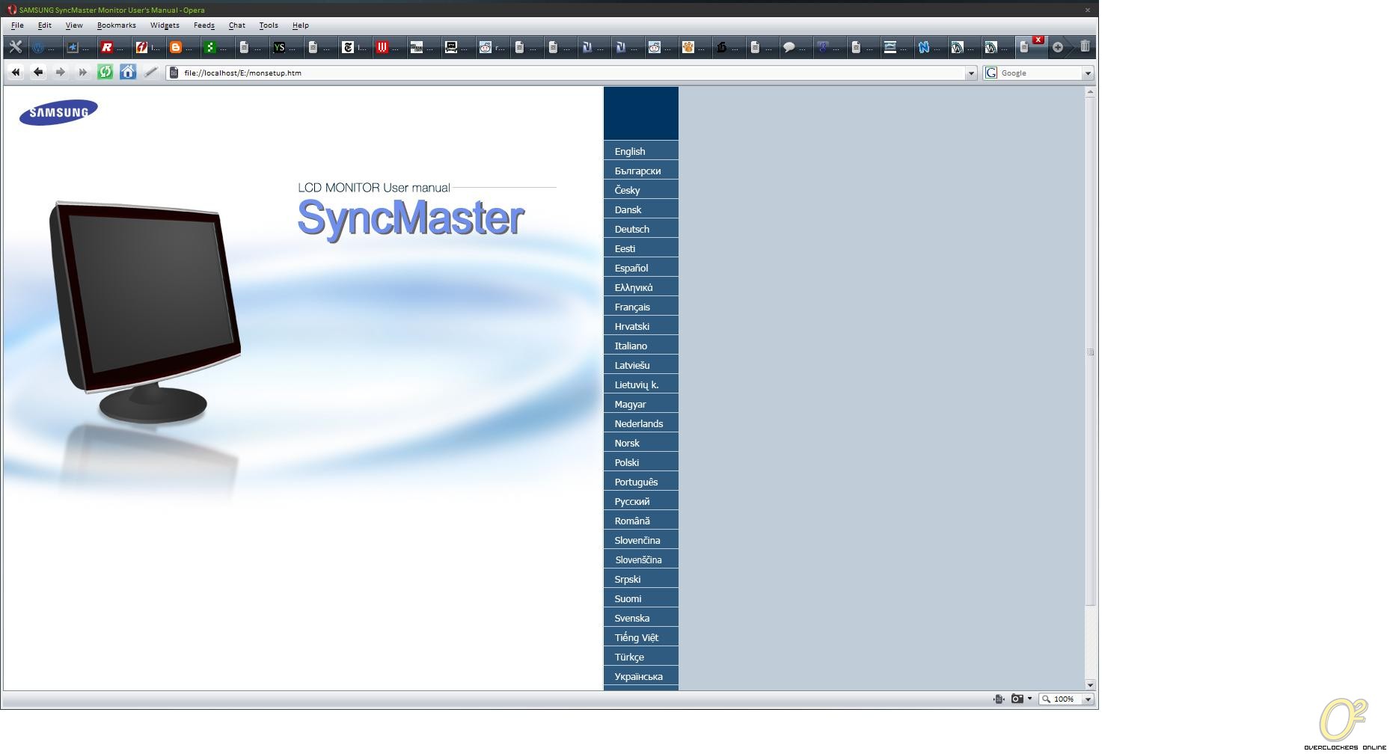1390x754 pixels.
Task: Click the vertical scrollbar up arrow
Action: click(1090, 92)
